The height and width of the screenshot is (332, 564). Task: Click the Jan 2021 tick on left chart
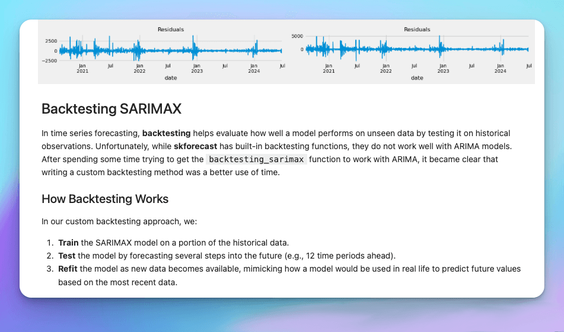pos(82,68)
